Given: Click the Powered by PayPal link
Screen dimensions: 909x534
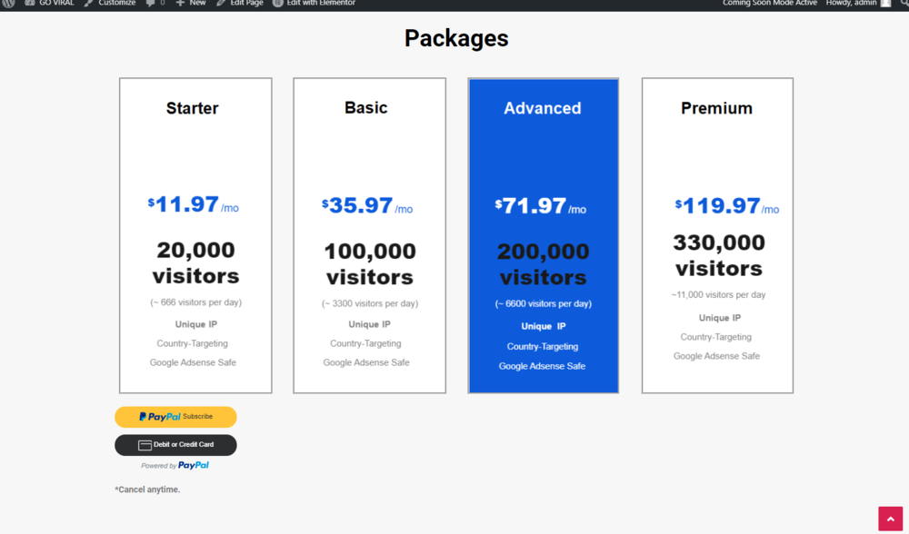Looking at the screenshot, I should pos(175,466).
